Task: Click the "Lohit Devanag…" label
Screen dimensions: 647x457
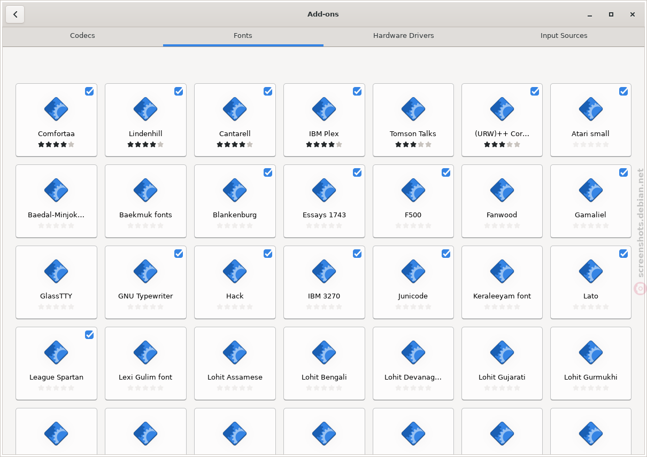Action: [413, 377]
